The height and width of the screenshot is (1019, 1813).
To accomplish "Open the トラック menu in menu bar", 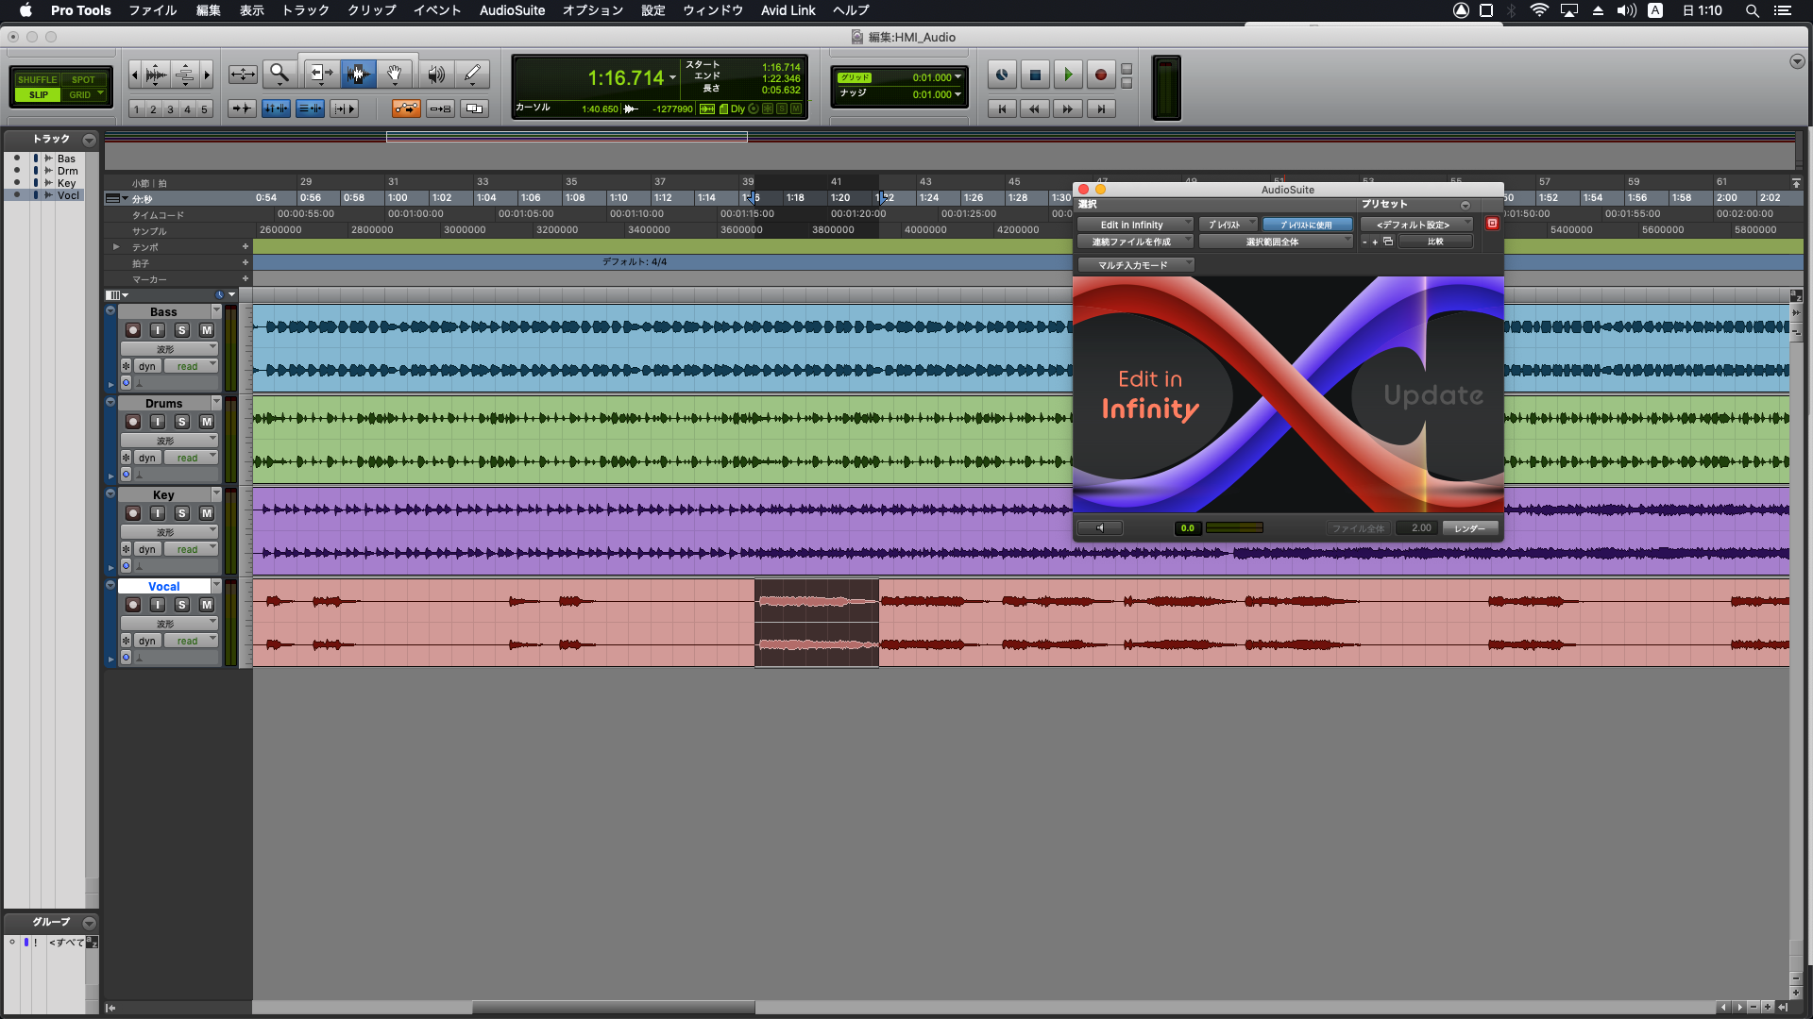I will (306, 10).
